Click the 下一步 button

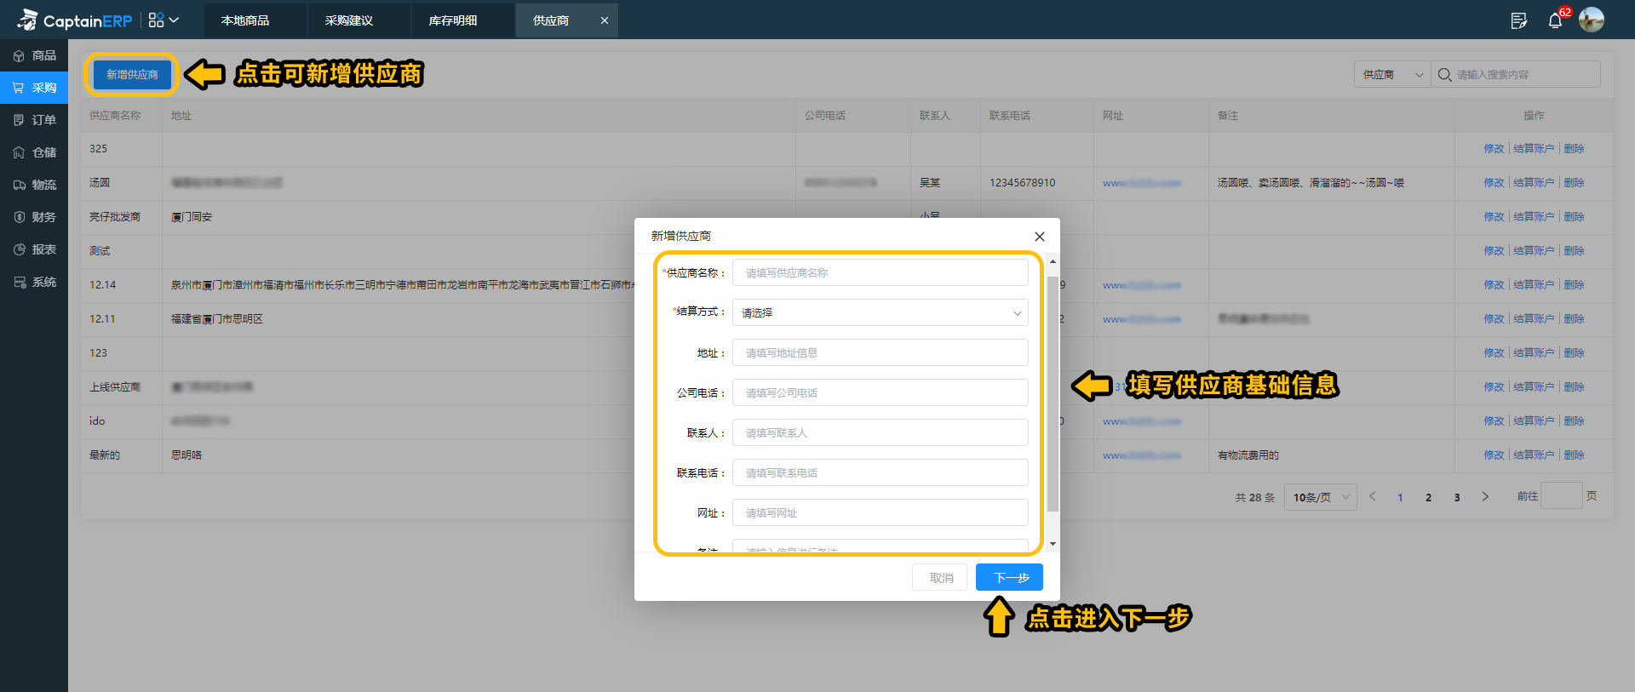1010,577
